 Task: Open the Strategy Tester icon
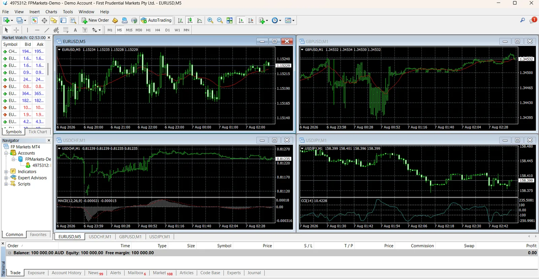pyautogui.click(x=73, y=20)
